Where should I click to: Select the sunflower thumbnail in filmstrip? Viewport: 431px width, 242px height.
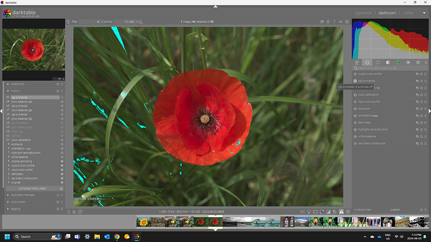coord(144,221)
